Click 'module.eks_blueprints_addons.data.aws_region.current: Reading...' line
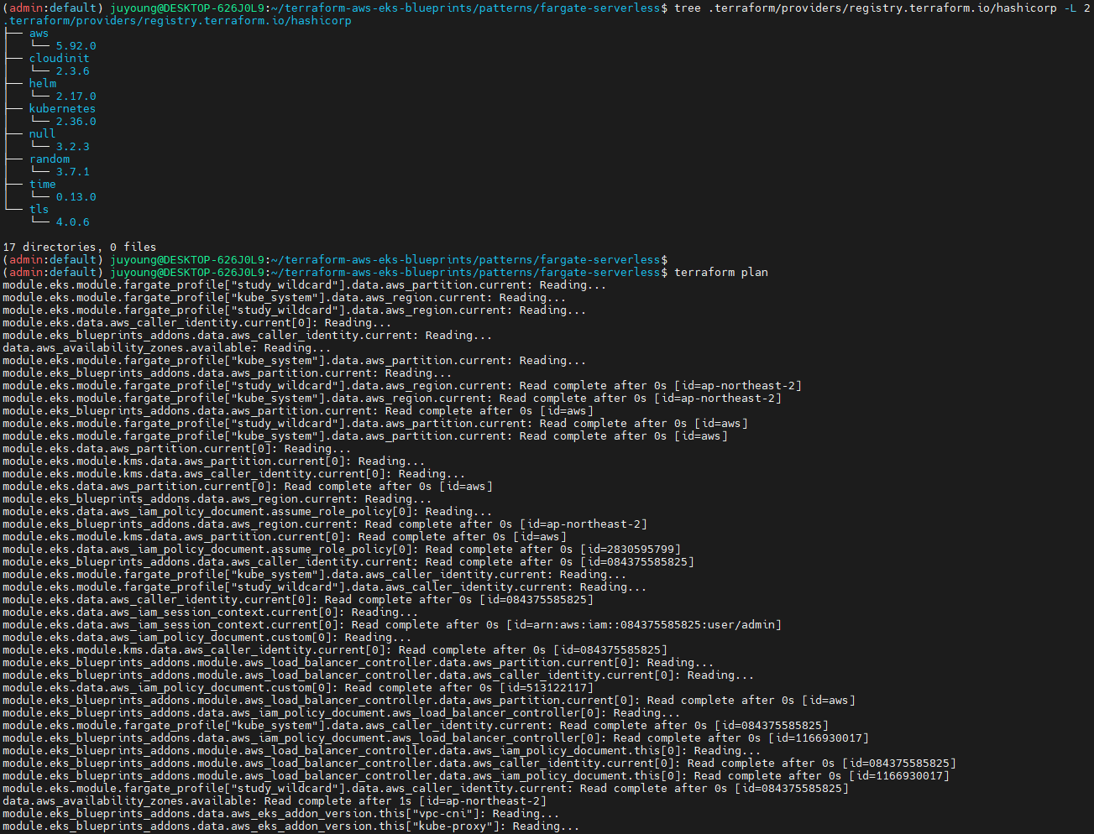Image resolution: width=1094 pixels, height=834 pixels. [x=217, y=499]
